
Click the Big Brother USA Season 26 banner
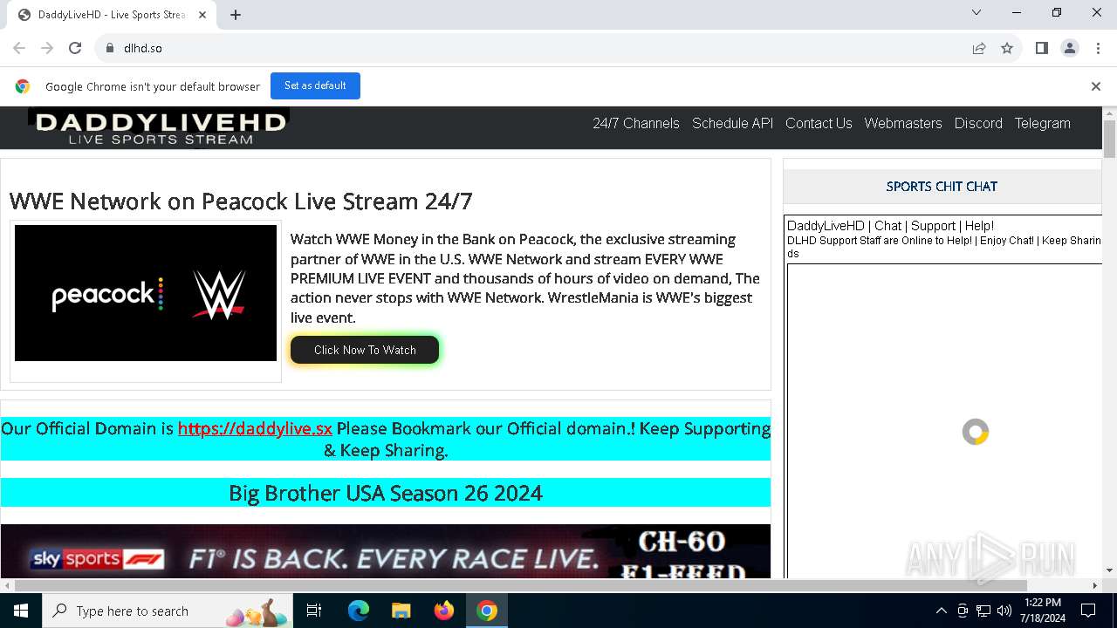point(386,493)
